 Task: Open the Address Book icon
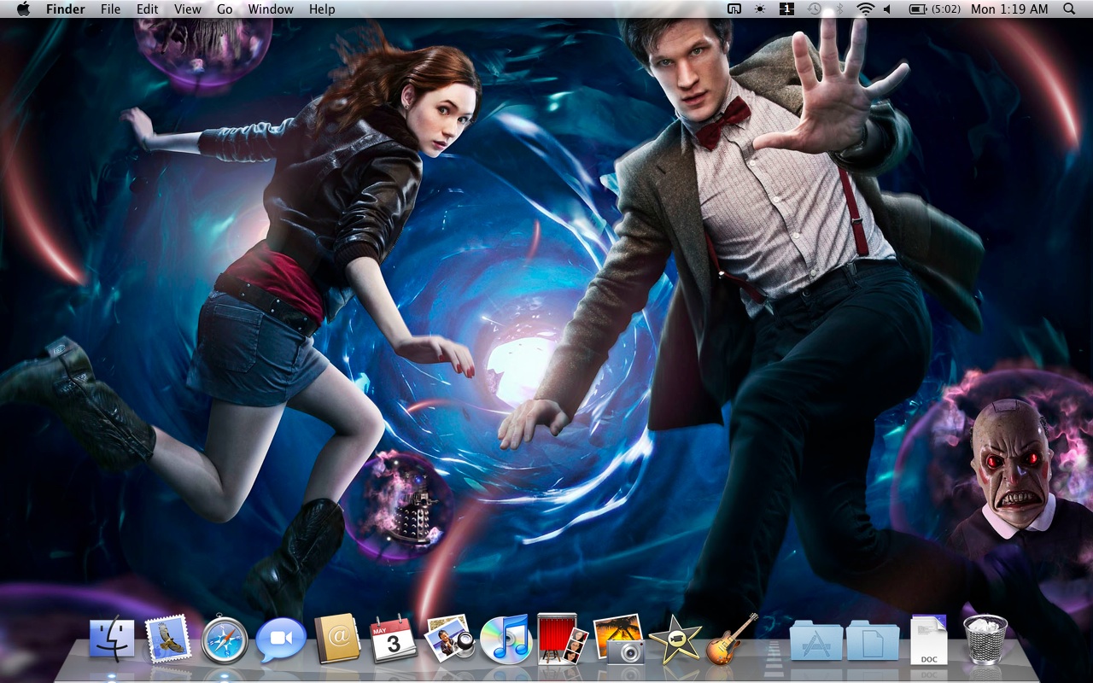point(337,640)
